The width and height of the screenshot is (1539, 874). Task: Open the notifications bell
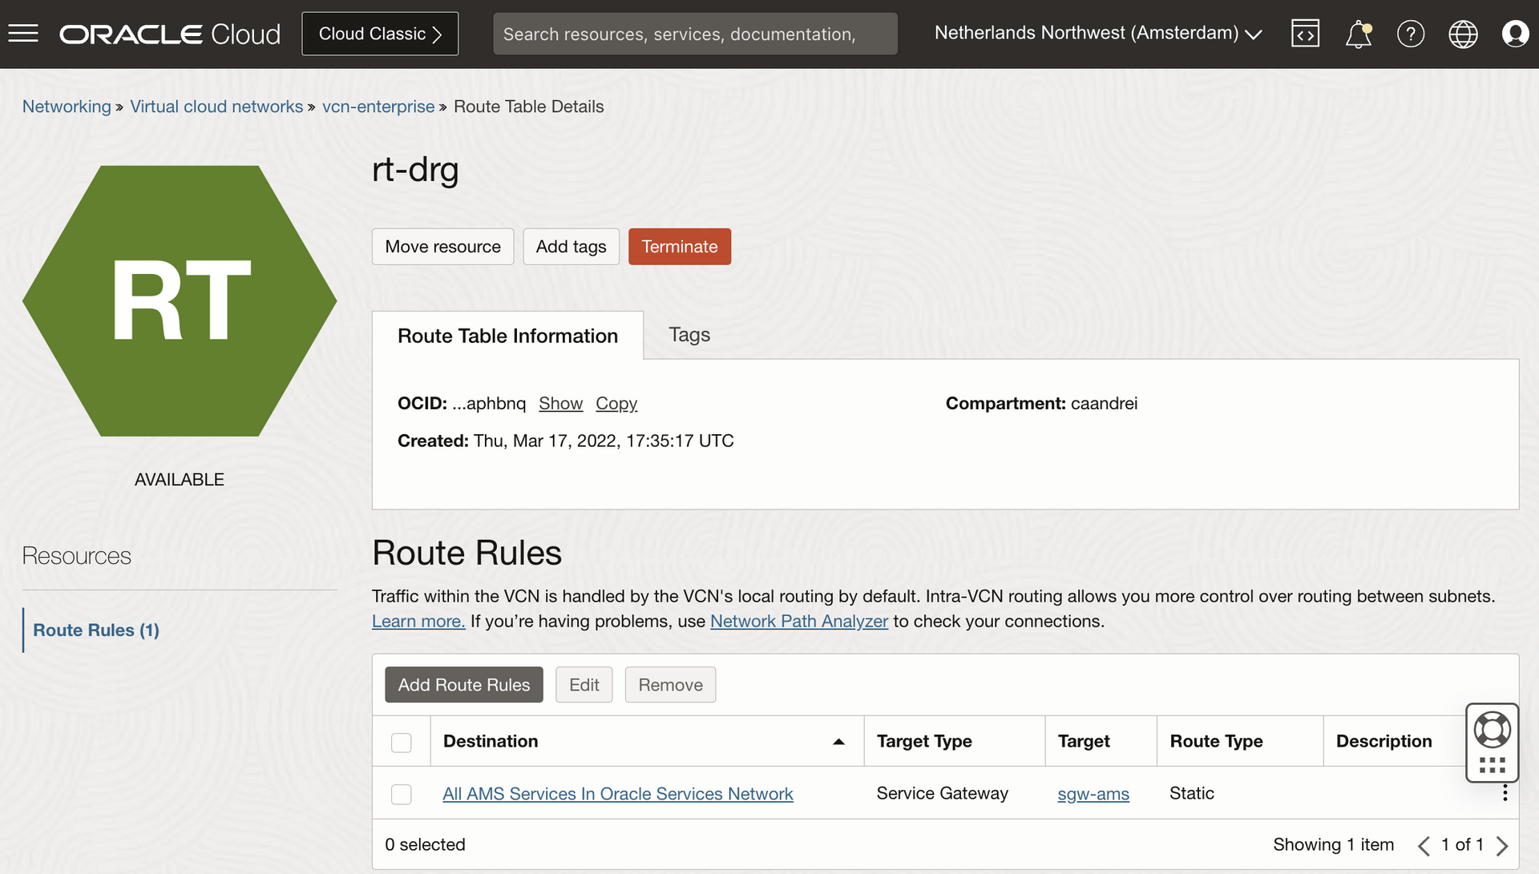pyautogui.click(x=1358, y=34)
